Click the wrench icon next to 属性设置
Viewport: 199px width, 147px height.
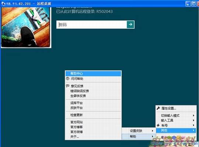tap(158, 108)
